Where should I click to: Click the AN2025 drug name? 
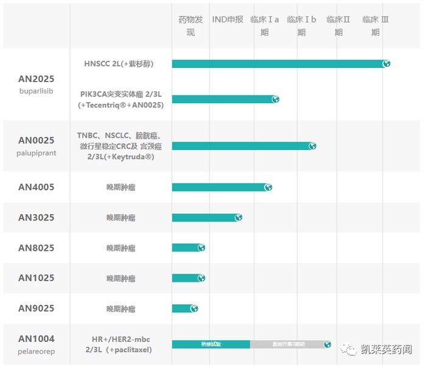point(36,79)
